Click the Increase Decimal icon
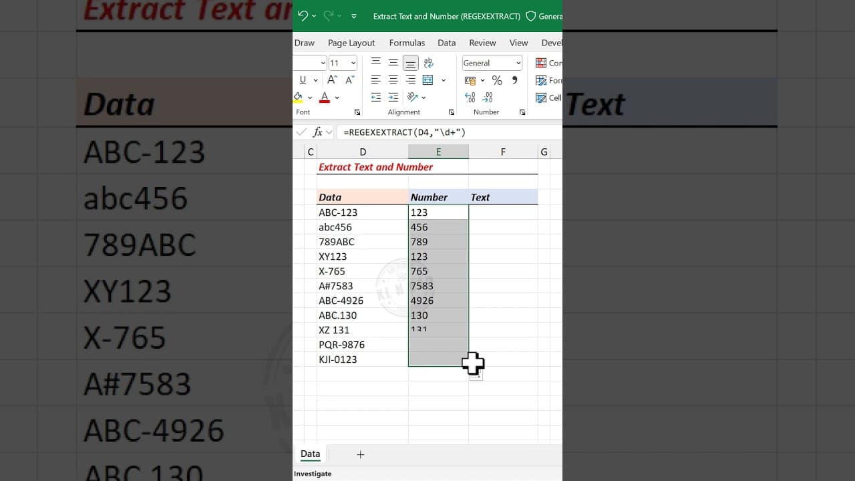855x481 pixels. pos(470,97)
